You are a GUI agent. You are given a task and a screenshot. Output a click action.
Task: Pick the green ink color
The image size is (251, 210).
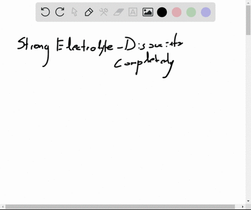pyautogui.click(x=191, y=12)
